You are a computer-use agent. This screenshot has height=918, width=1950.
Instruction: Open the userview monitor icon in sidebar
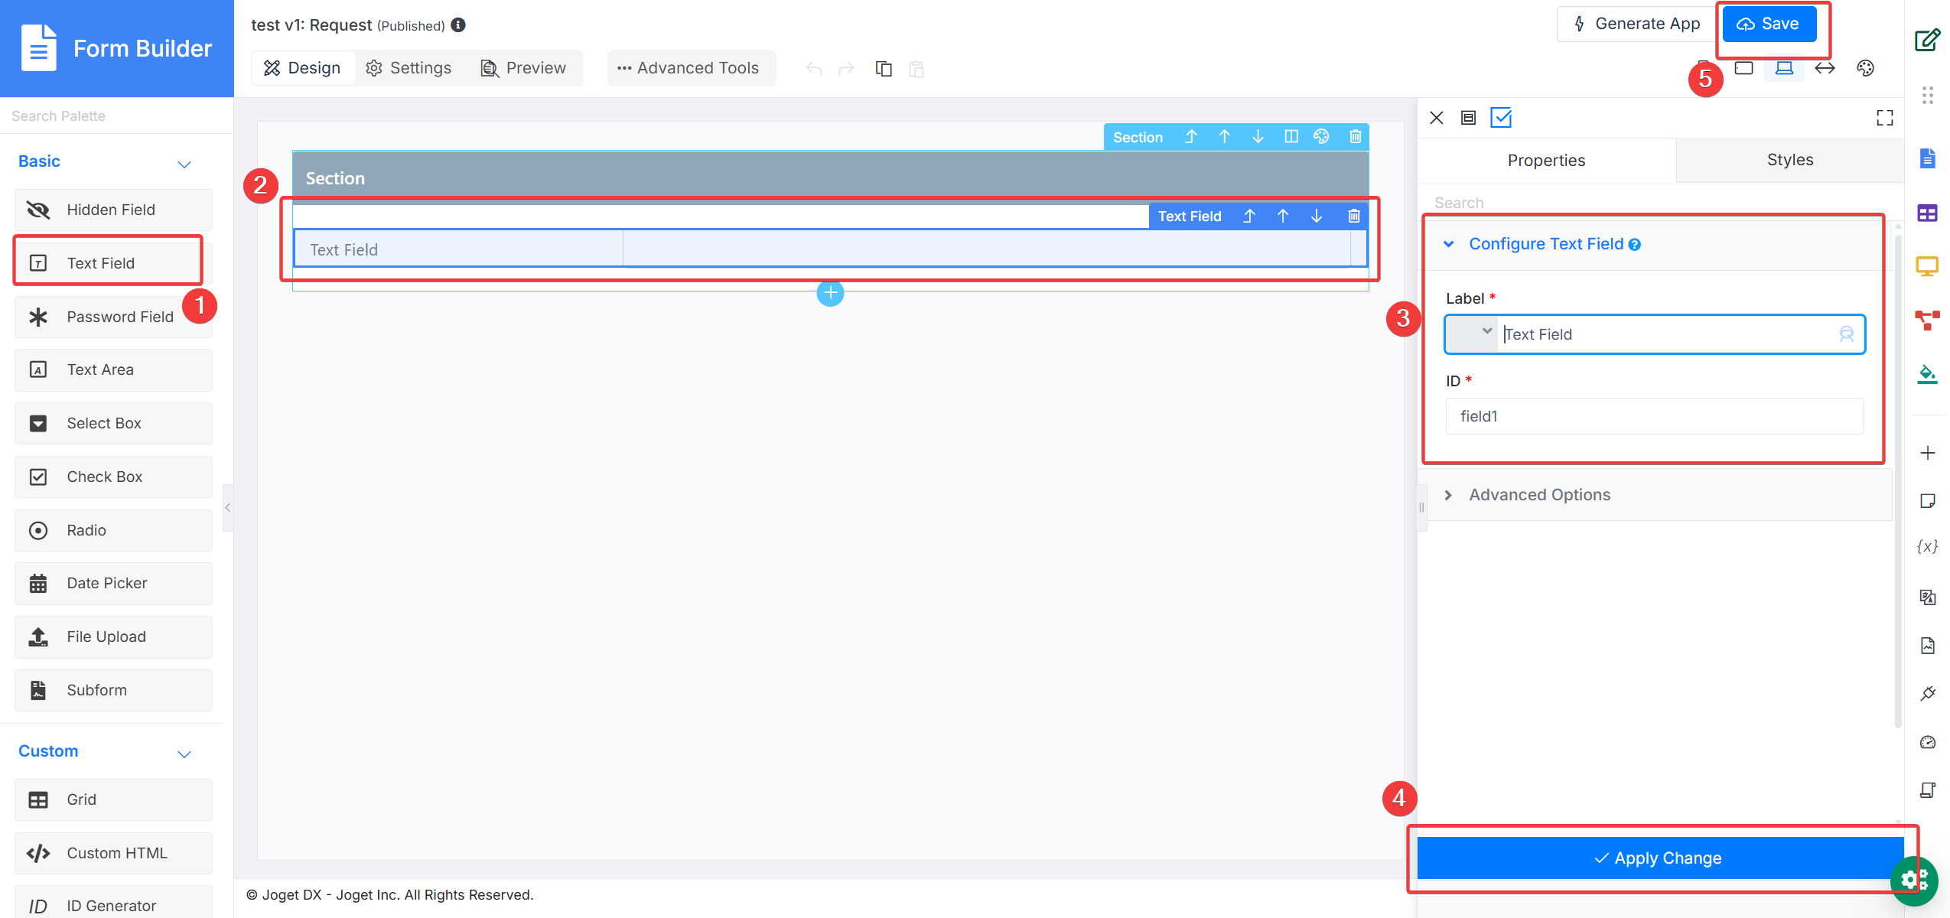point(1927,266)
